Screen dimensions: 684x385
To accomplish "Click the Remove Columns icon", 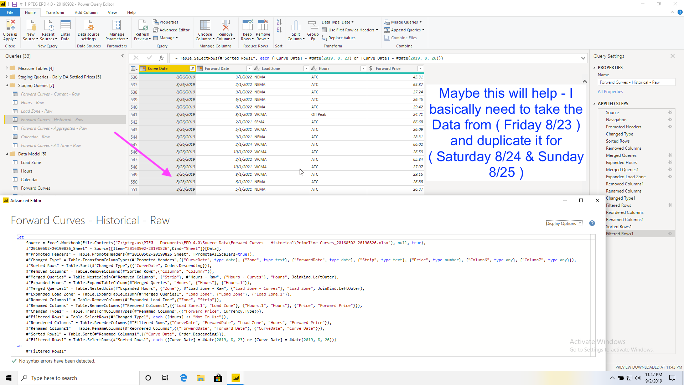I will pyautogui.click(x=225, y=26).
